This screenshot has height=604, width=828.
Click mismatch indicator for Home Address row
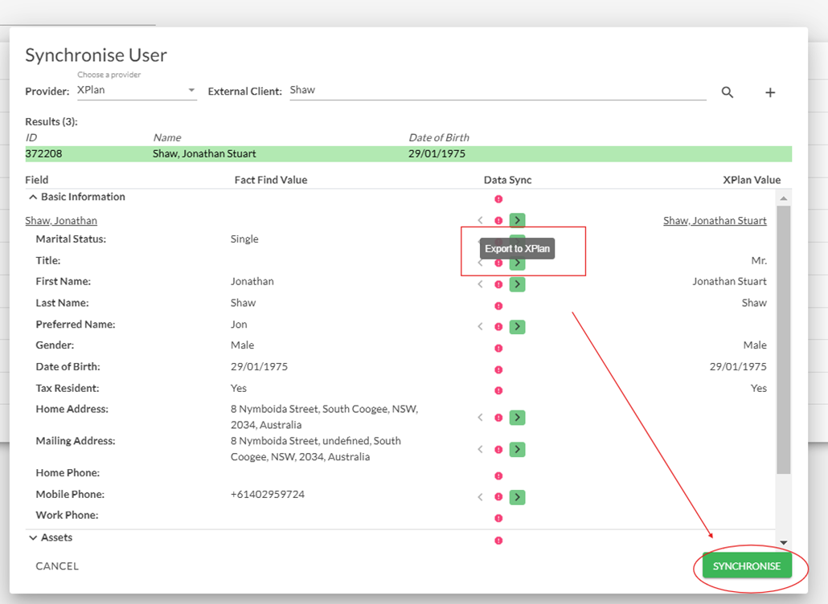[x=498, y=418]
